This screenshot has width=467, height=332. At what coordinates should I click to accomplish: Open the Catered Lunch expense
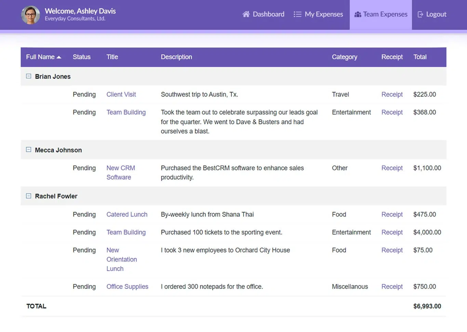127,215
